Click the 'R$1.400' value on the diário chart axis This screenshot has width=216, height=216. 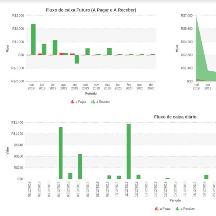click(17, 122)
